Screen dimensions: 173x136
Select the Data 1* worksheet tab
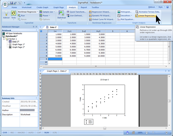52,27
